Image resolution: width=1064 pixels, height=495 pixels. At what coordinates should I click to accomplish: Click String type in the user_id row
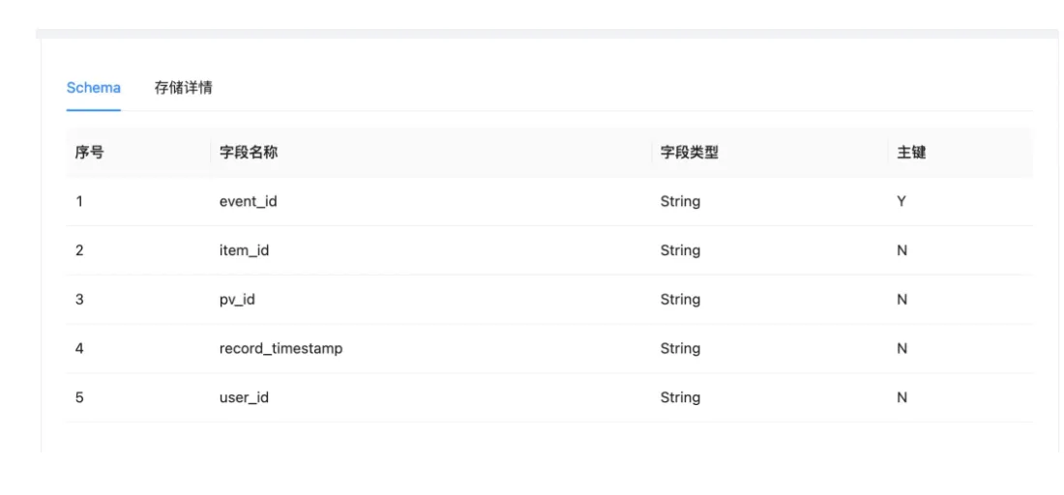pyautogui.click(x=680, y=397)
